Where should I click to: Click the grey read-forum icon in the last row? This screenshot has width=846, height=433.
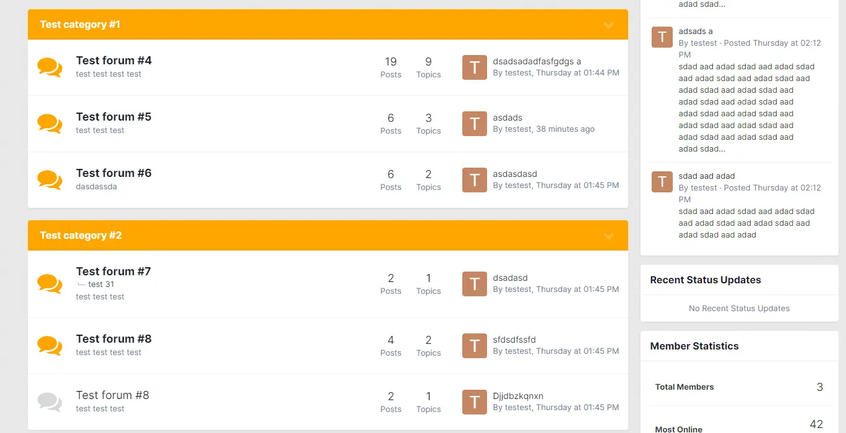pyautogui.click(x=50, y=402)
